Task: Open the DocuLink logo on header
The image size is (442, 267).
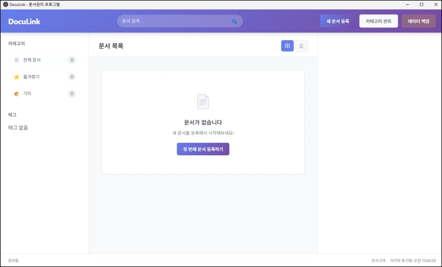Action: [24, 21]
